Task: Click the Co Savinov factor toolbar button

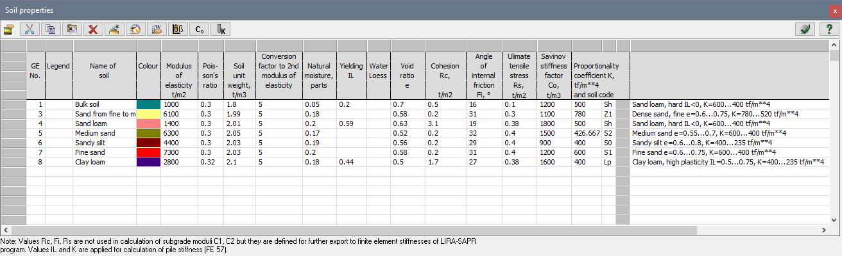Action: tap(200, 29)
